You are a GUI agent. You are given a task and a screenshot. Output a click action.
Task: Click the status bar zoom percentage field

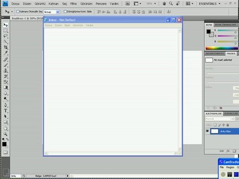pos(15,176)
